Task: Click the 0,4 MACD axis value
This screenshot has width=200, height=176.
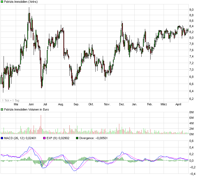Action: tap(191, 147)
